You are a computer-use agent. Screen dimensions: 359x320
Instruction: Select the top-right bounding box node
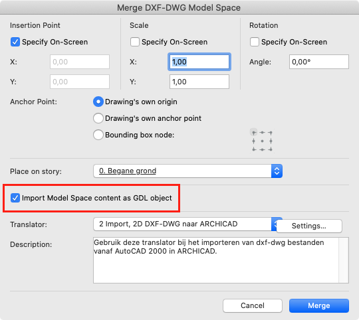(x=271, y=133)
